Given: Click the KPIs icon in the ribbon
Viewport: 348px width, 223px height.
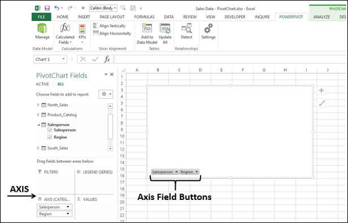Looking at the screenshot, I should [82, 29].
